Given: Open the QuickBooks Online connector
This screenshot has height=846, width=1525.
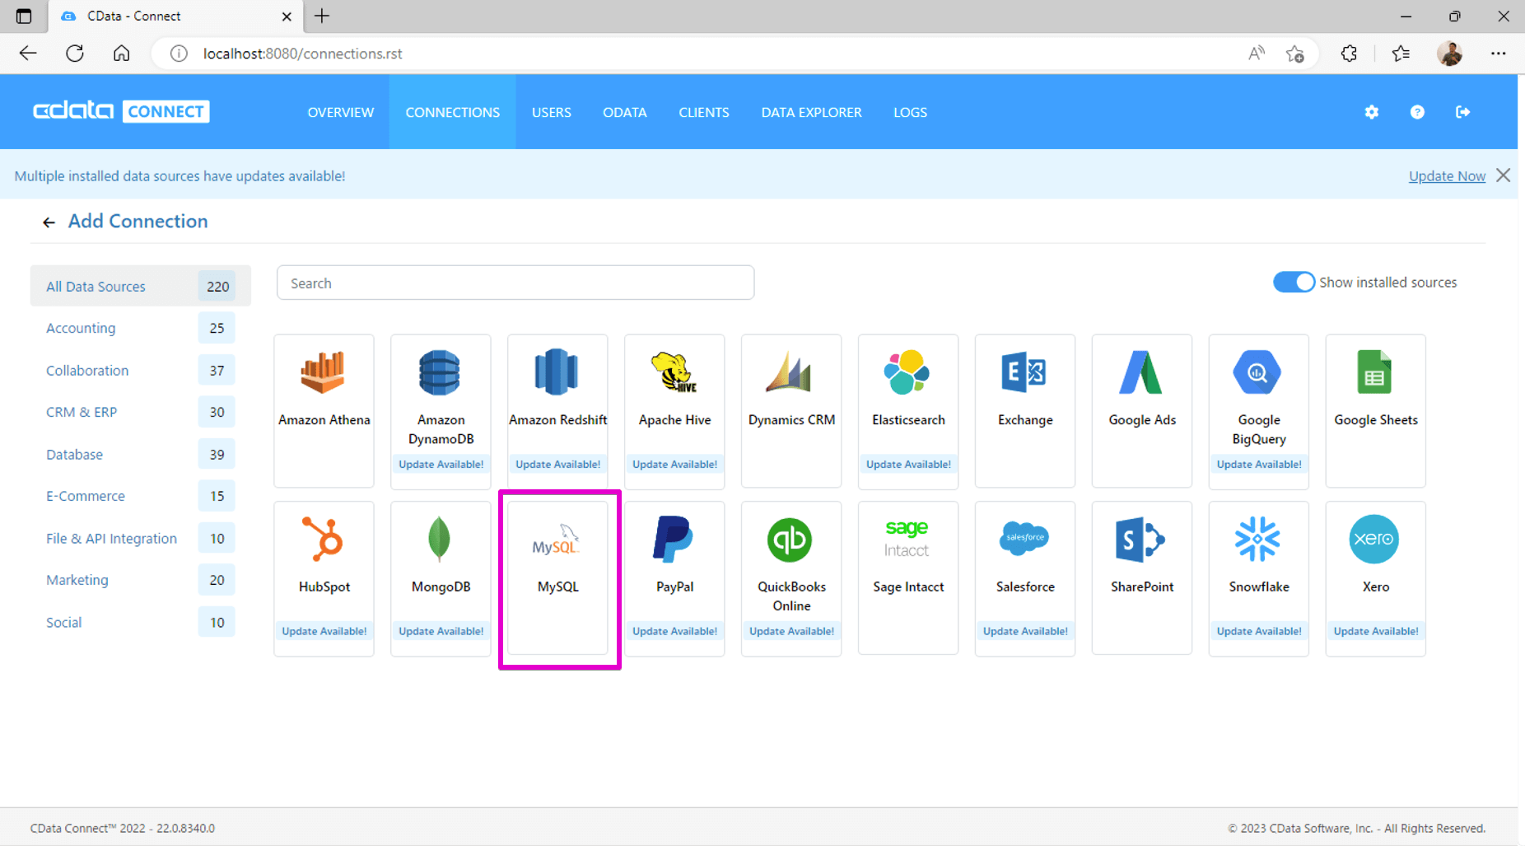Looking at the screenshot, I should coord(791,578).
